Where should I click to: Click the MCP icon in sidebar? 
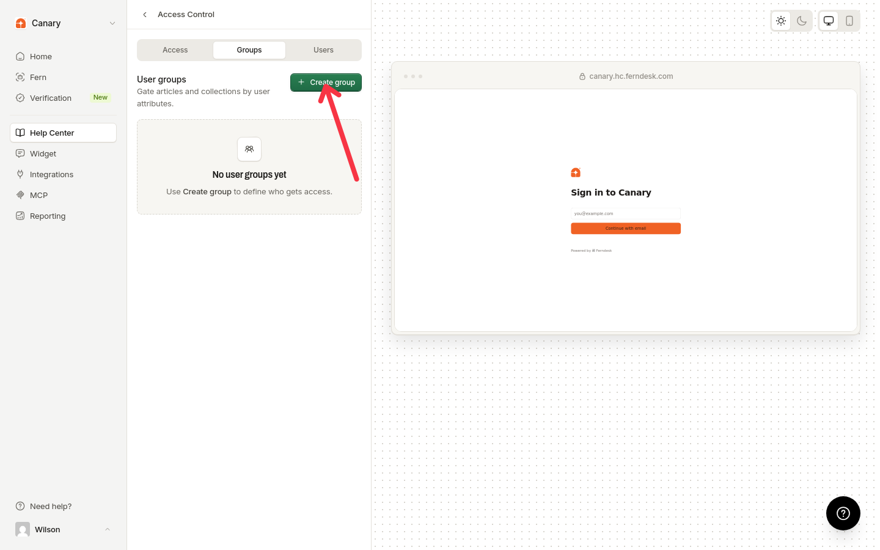[x=20, y=195]
